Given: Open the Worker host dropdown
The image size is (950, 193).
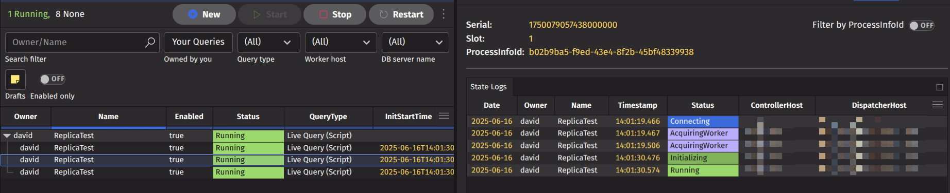Looking at the screenshot, I should pos(341,42).
